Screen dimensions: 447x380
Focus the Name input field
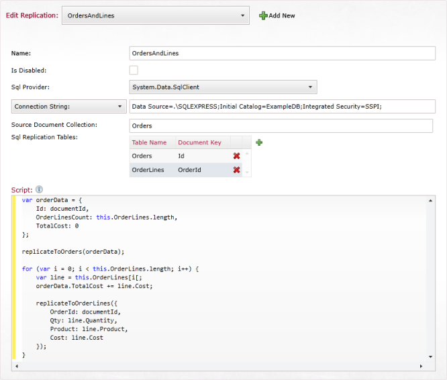point(282,53)
